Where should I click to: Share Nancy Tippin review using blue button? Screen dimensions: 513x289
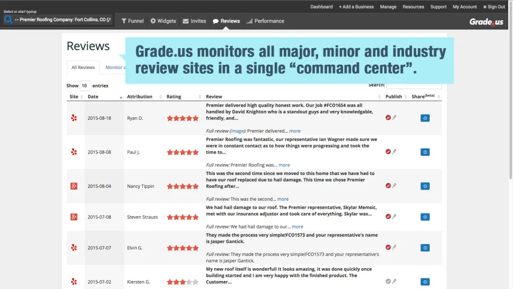pyautogui.click(x=425, y=186)
